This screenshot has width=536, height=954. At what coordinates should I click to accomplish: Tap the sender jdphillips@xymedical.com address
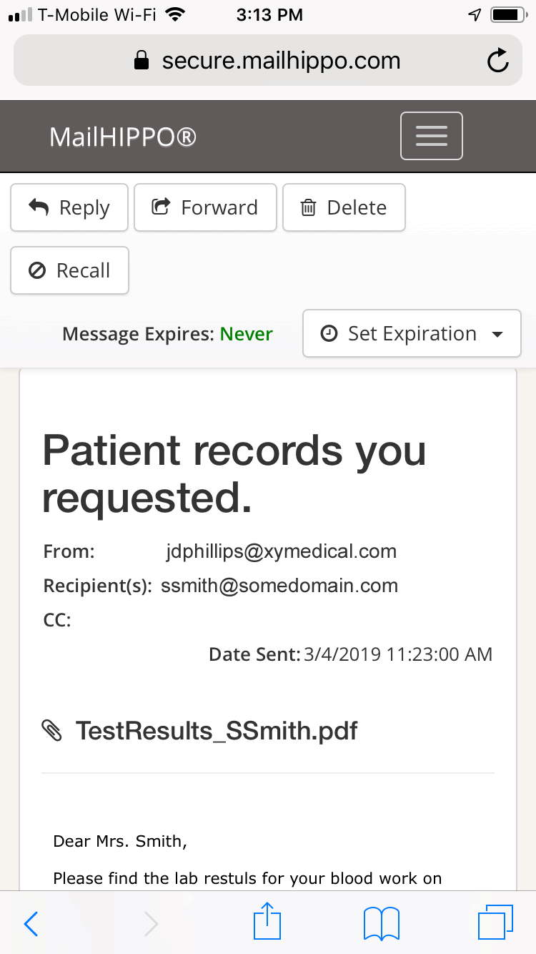pos(281,551)
